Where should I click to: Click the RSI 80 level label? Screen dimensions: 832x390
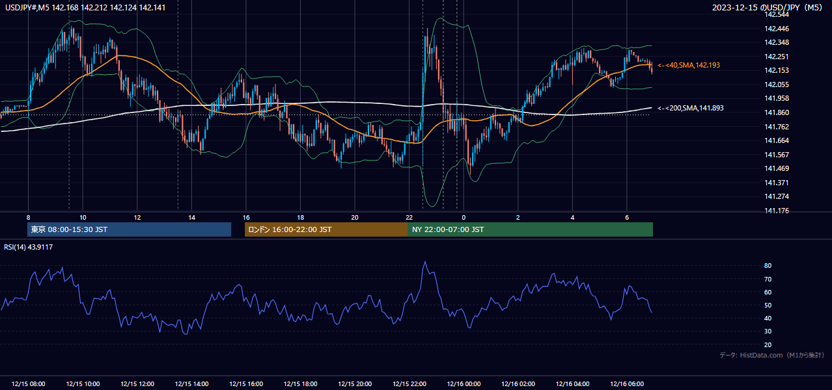(768, 266)
